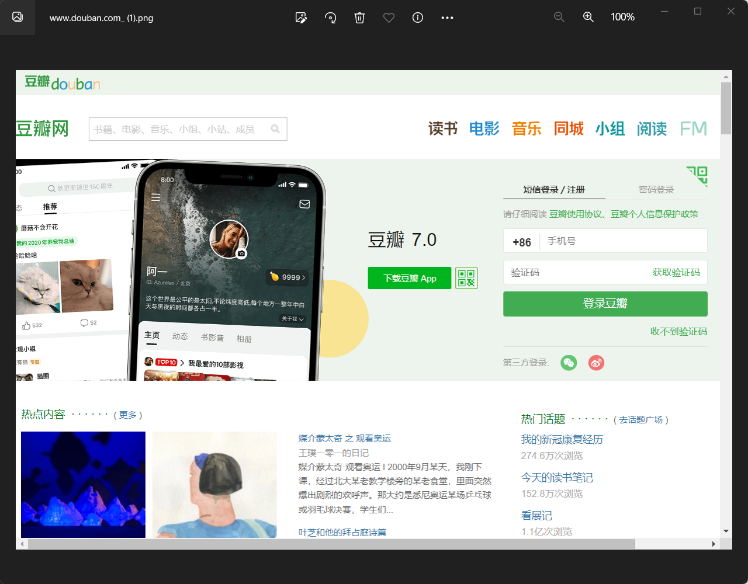748x584 pixels.
Task: Focus the 手机号 input field
Action: (x=624, y=241)
